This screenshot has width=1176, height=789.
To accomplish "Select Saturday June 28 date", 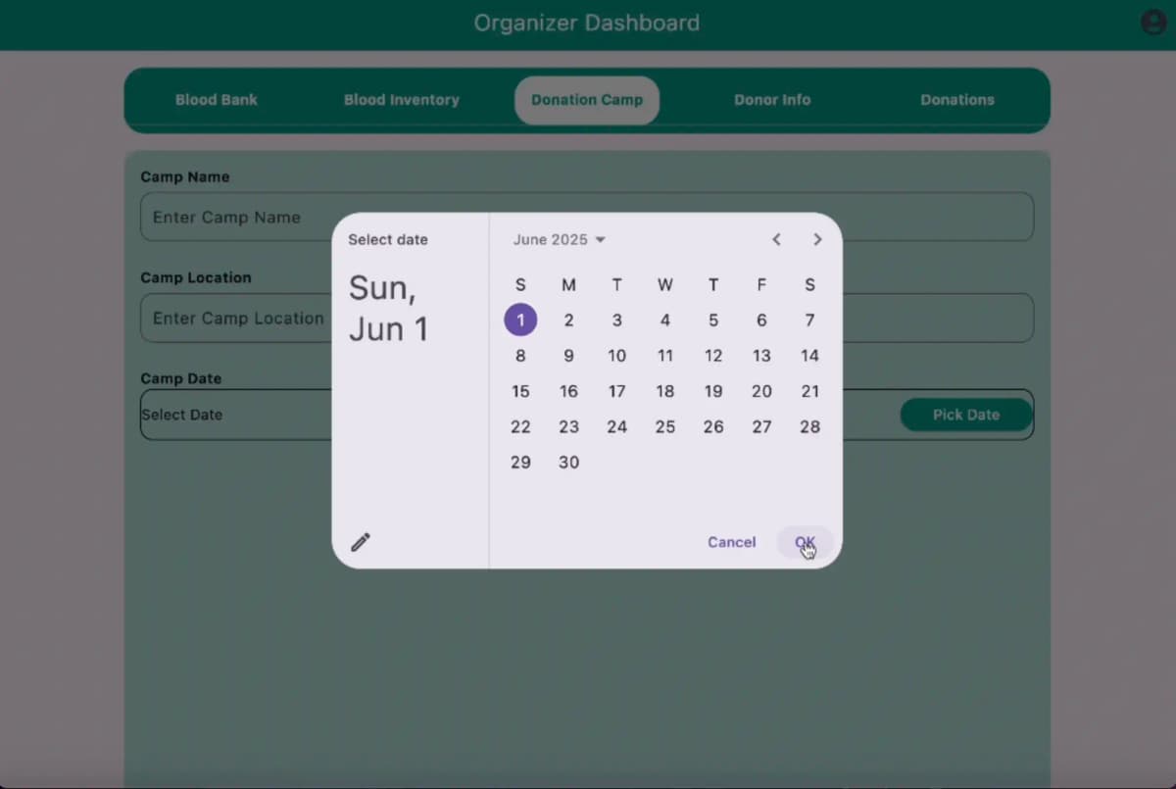I will point(809,426).
